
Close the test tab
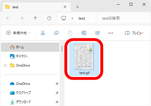point(65,7)
